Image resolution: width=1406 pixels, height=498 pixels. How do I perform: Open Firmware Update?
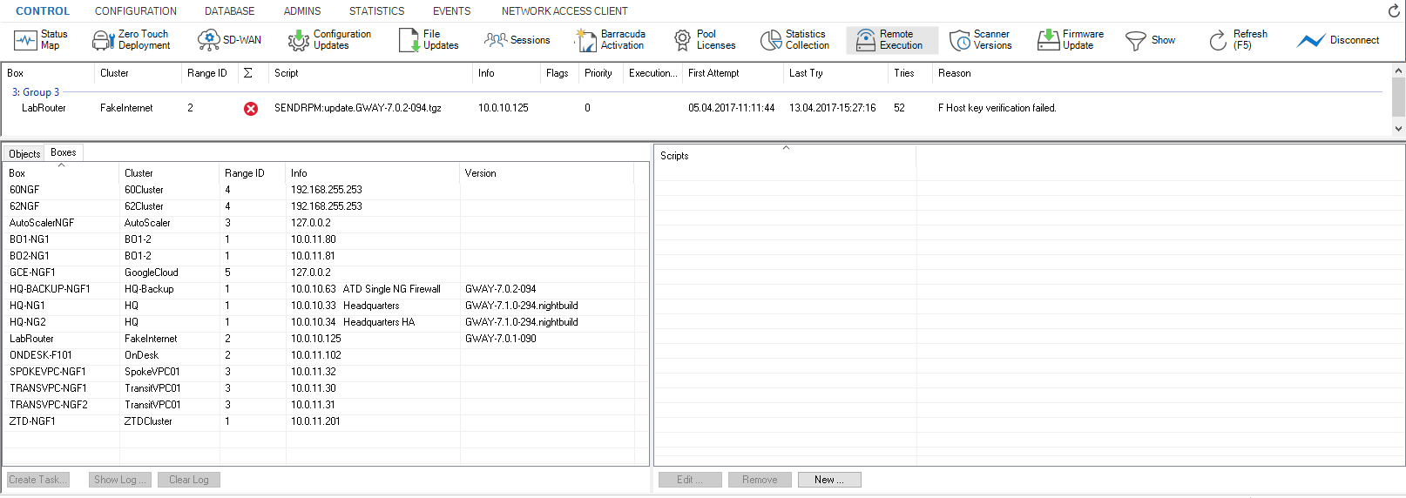[x=1071, y=40]
